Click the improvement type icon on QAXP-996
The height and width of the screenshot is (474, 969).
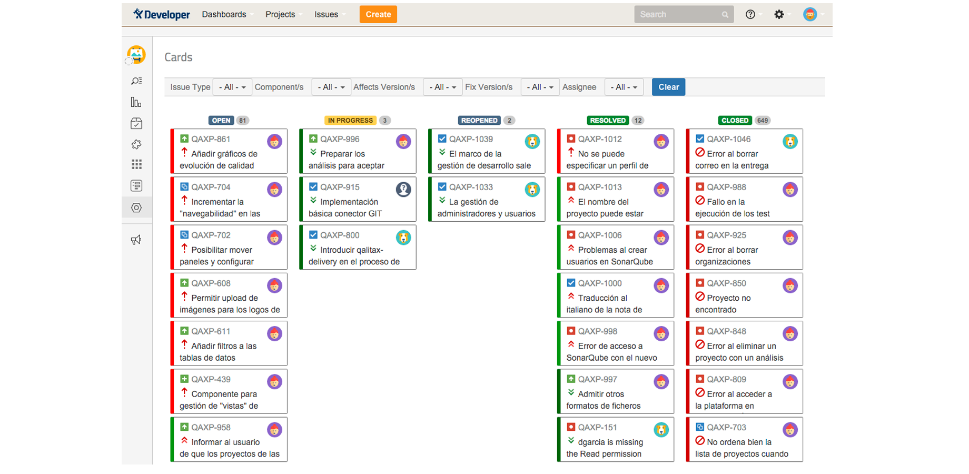pyautogui.click(x=313, y=139)
